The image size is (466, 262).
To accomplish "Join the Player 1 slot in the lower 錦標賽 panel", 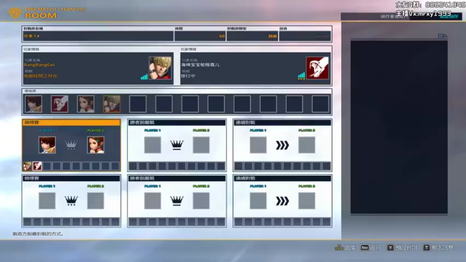I will click(47, 201).
